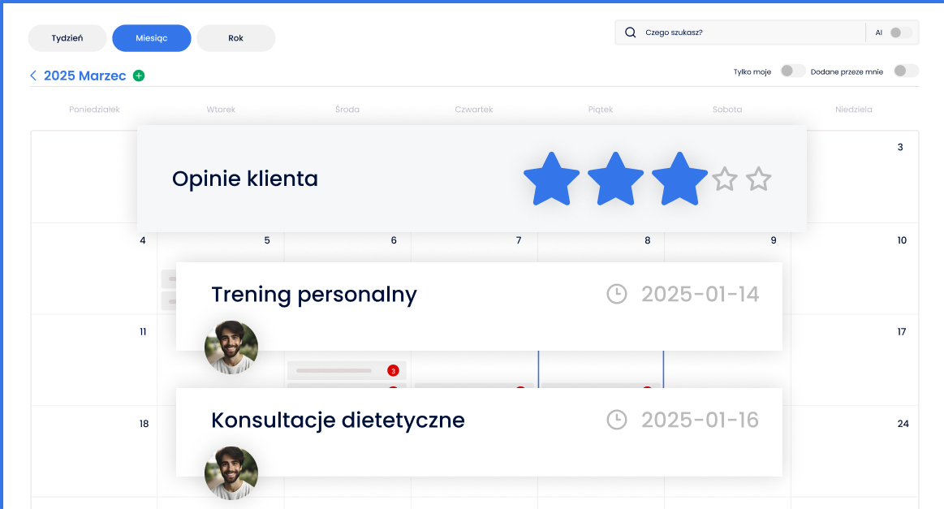Click the Czego szukasz search field
Image resolution: width=944 pixels, height=509 pixels.
coord(751,32)
